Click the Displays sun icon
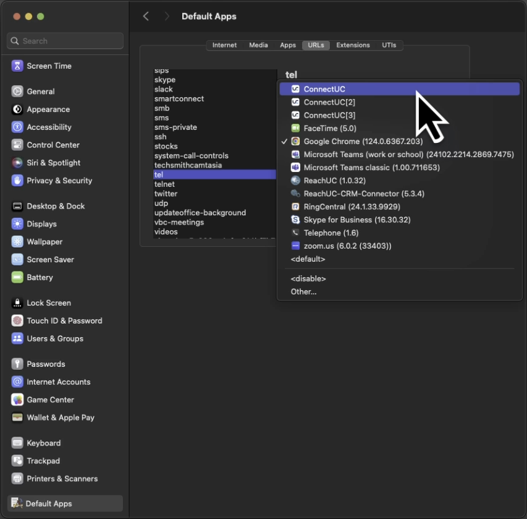The image size is (527, 519). point(17,224)
